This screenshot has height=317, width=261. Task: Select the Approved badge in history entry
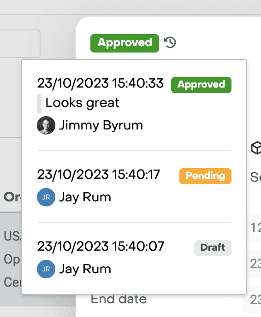tap(201, 85)
